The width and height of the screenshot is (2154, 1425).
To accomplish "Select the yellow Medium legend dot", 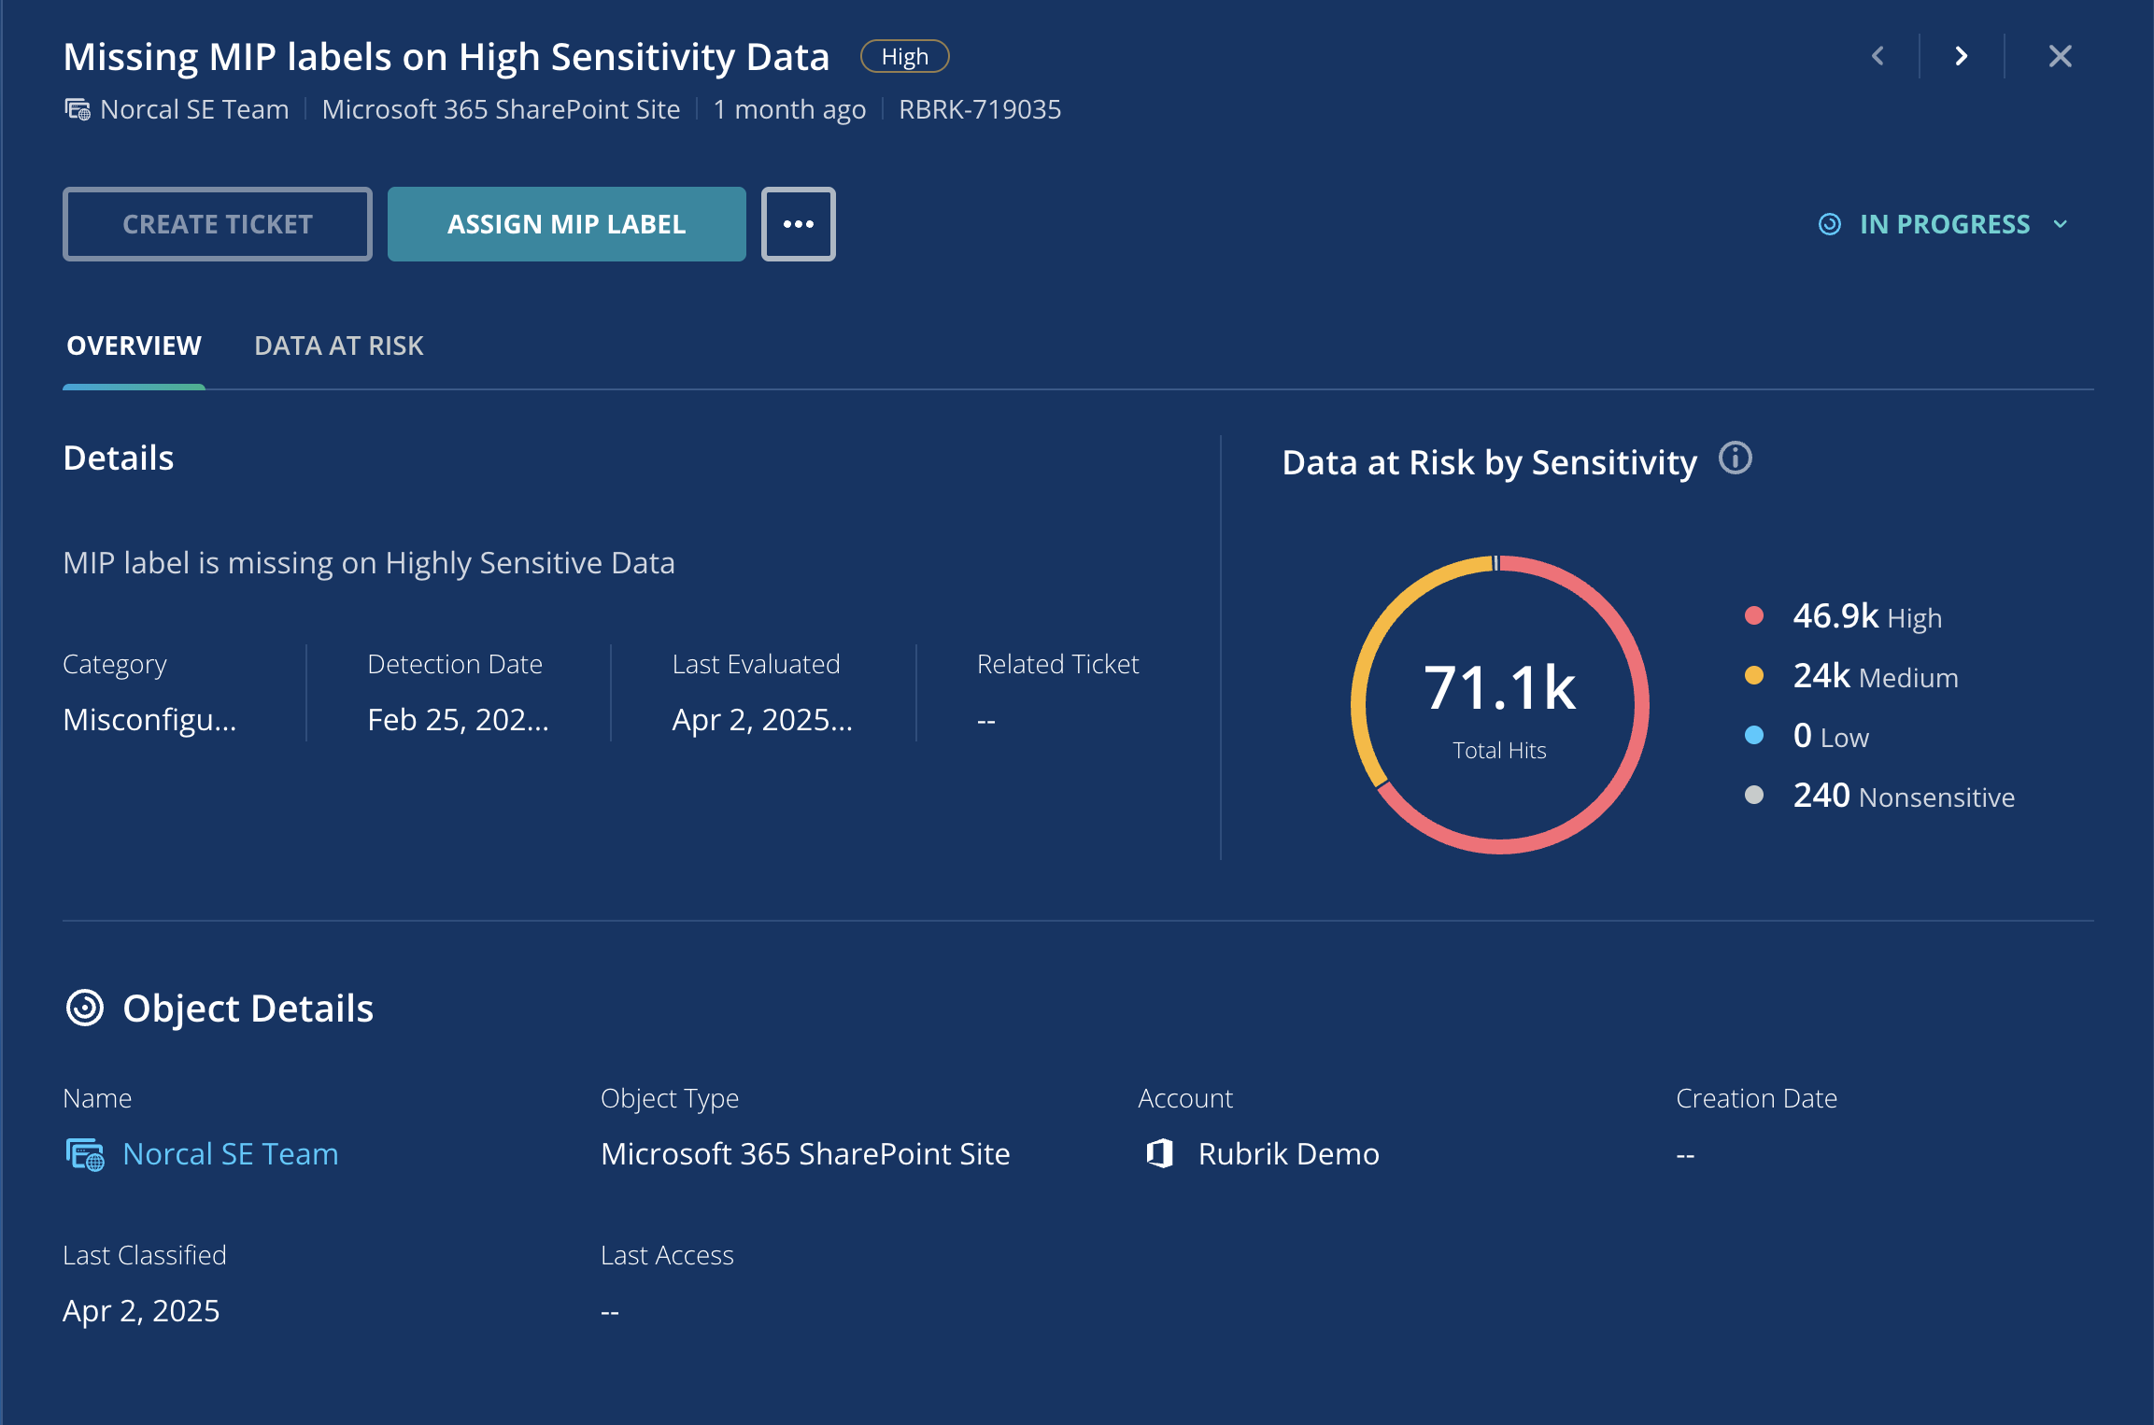I will pyautogui.click(x=1753, y=675).
